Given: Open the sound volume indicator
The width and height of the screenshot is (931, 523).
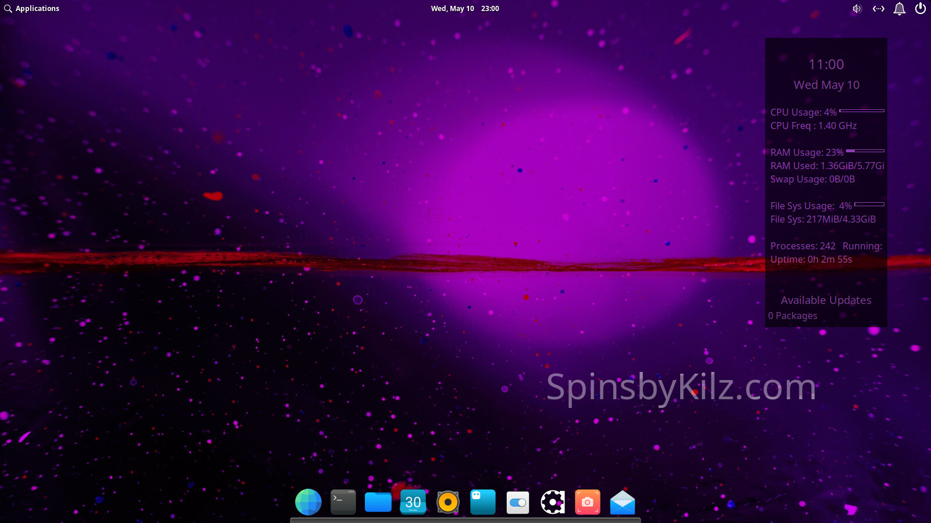Looking at the screenshot, I should pyautogui.click(x=857, y=9).
